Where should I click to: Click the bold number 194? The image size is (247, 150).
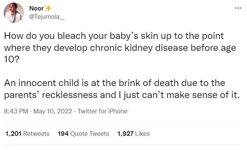point(64,134)
